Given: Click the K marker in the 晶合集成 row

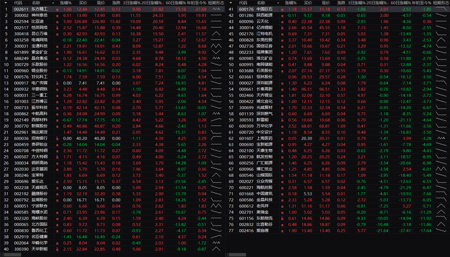Looking at the screenshot, I should [57, 59].
